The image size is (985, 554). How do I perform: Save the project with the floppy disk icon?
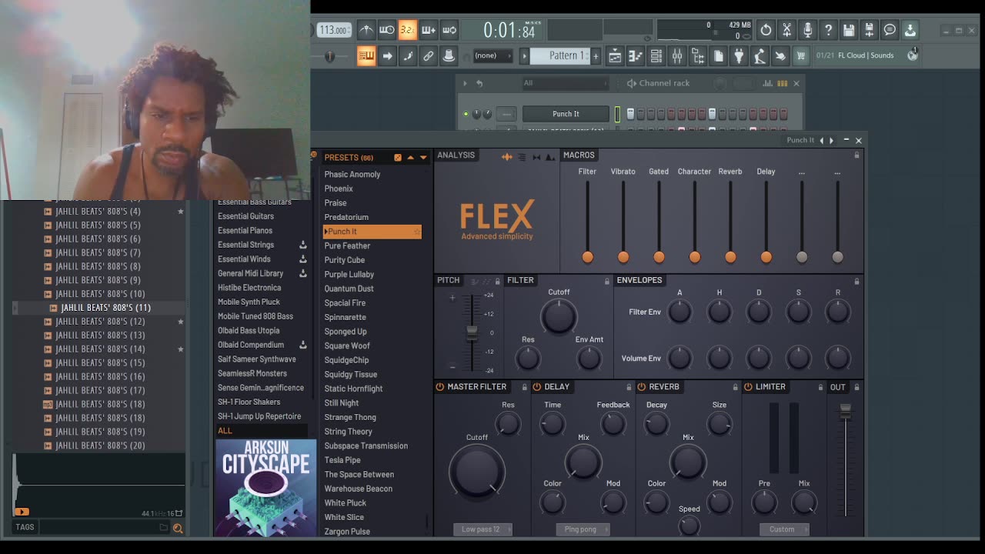click(849, 30)
